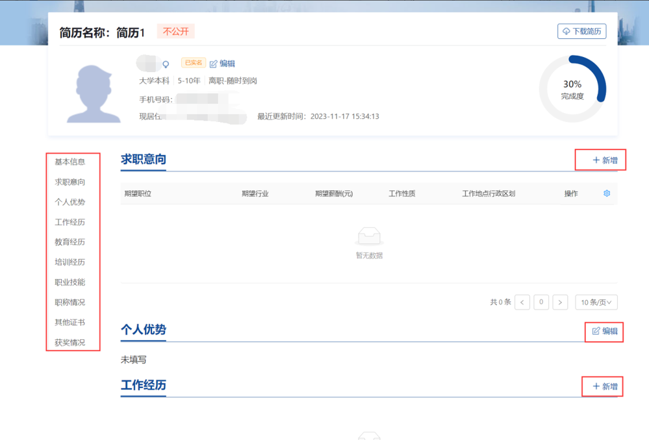Click the edit (编辑) link beside the verified badge
The image size is (649, 440).
coord(222,64)
